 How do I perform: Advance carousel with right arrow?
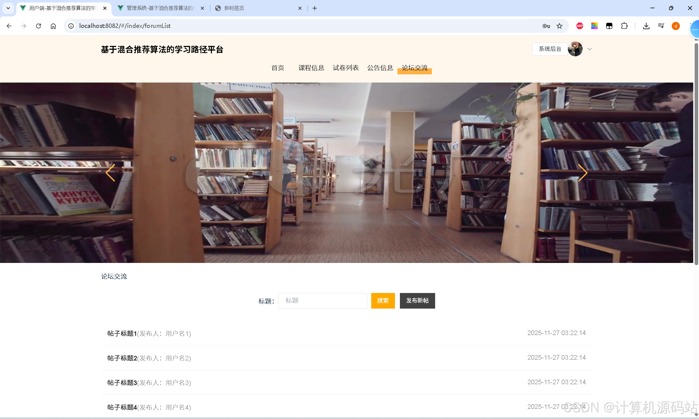[x=583, y=172]
